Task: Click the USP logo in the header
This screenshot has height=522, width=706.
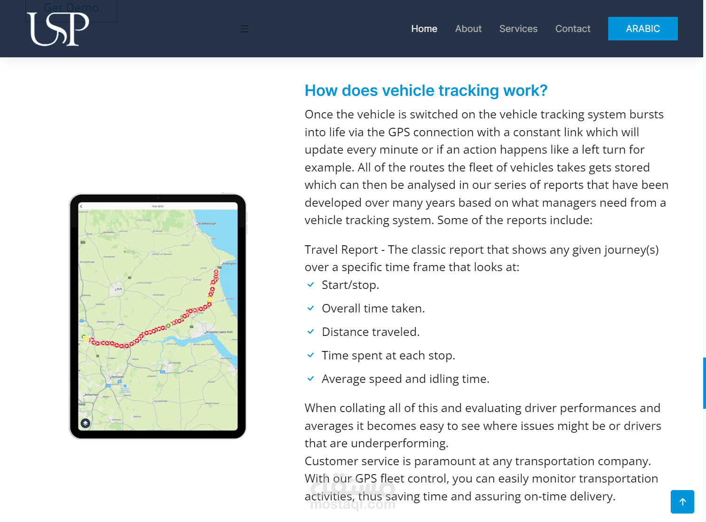Action: click(58, 29)
